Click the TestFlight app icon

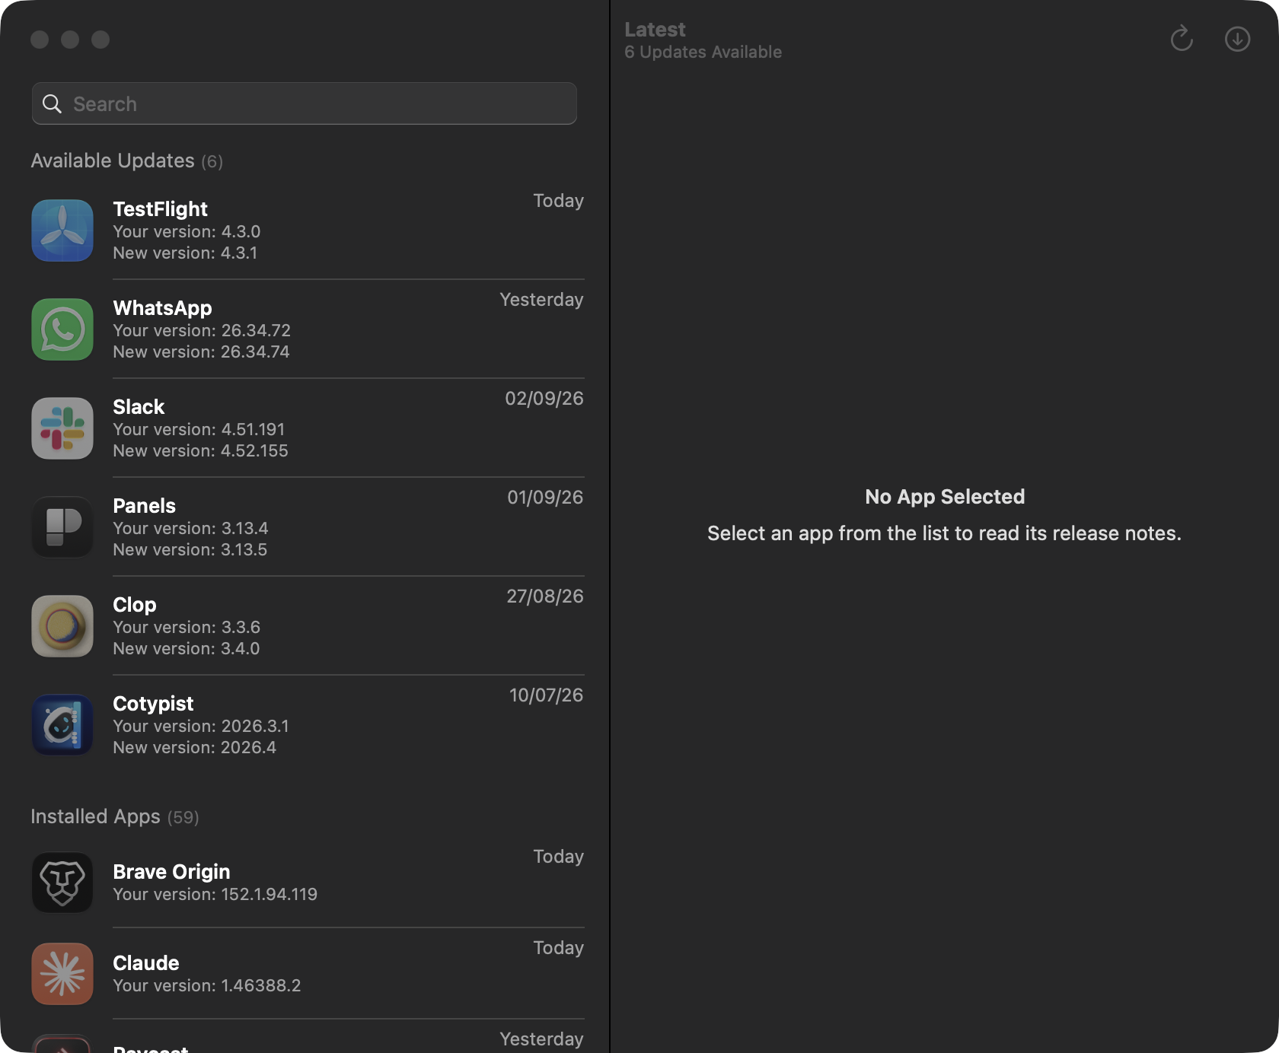(62, 231)
